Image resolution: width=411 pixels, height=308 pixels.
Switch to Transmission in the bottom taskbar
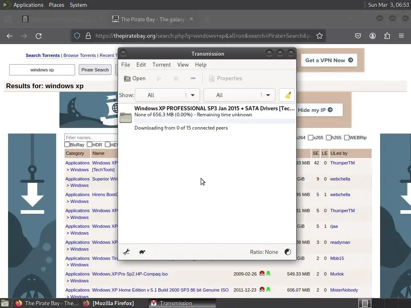click(182, 303)
